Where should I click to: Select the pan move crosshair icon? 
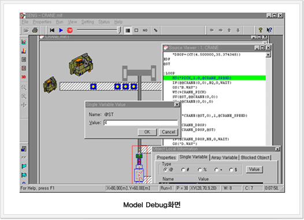coord(24,105)
